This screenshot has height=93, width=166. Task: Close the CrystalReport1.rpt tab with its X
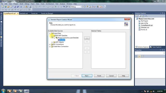click(x=18, y=13)
